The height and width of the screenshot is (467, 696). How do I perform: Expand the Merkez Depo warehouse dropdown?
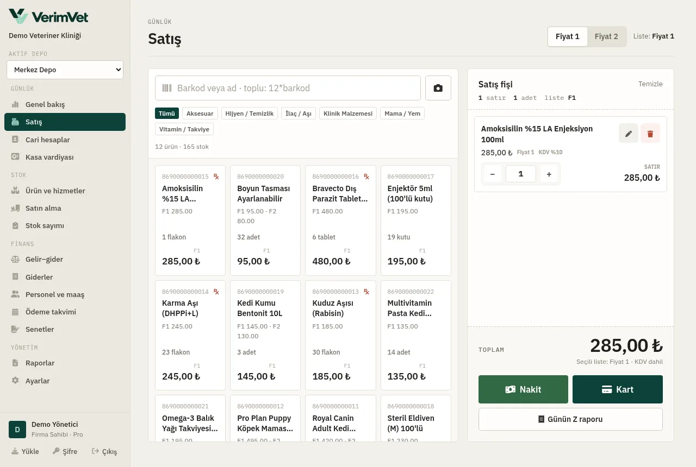coord(65,70)
